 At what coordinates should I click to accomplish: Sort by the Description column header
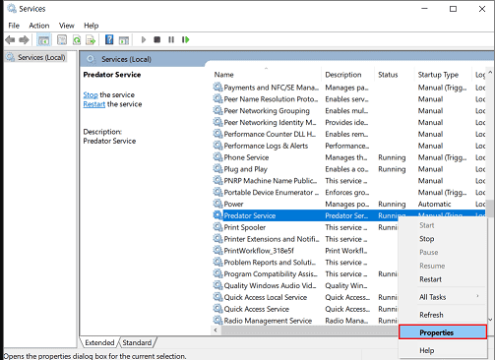(347, 75)
